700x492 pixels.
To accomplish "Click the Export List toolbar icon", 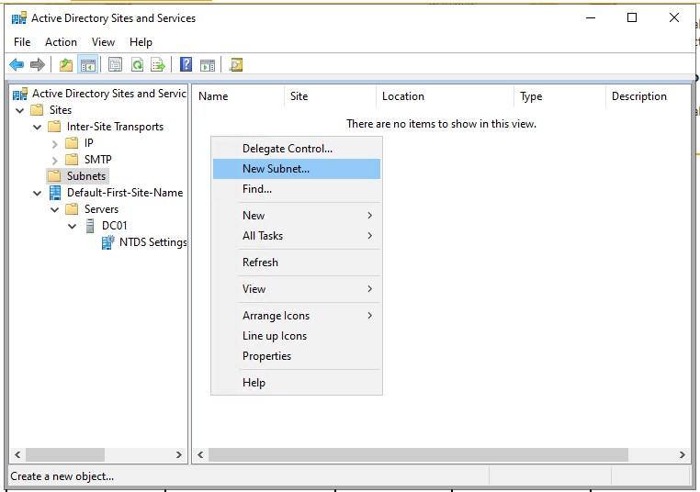I will [x=158, y=64].
